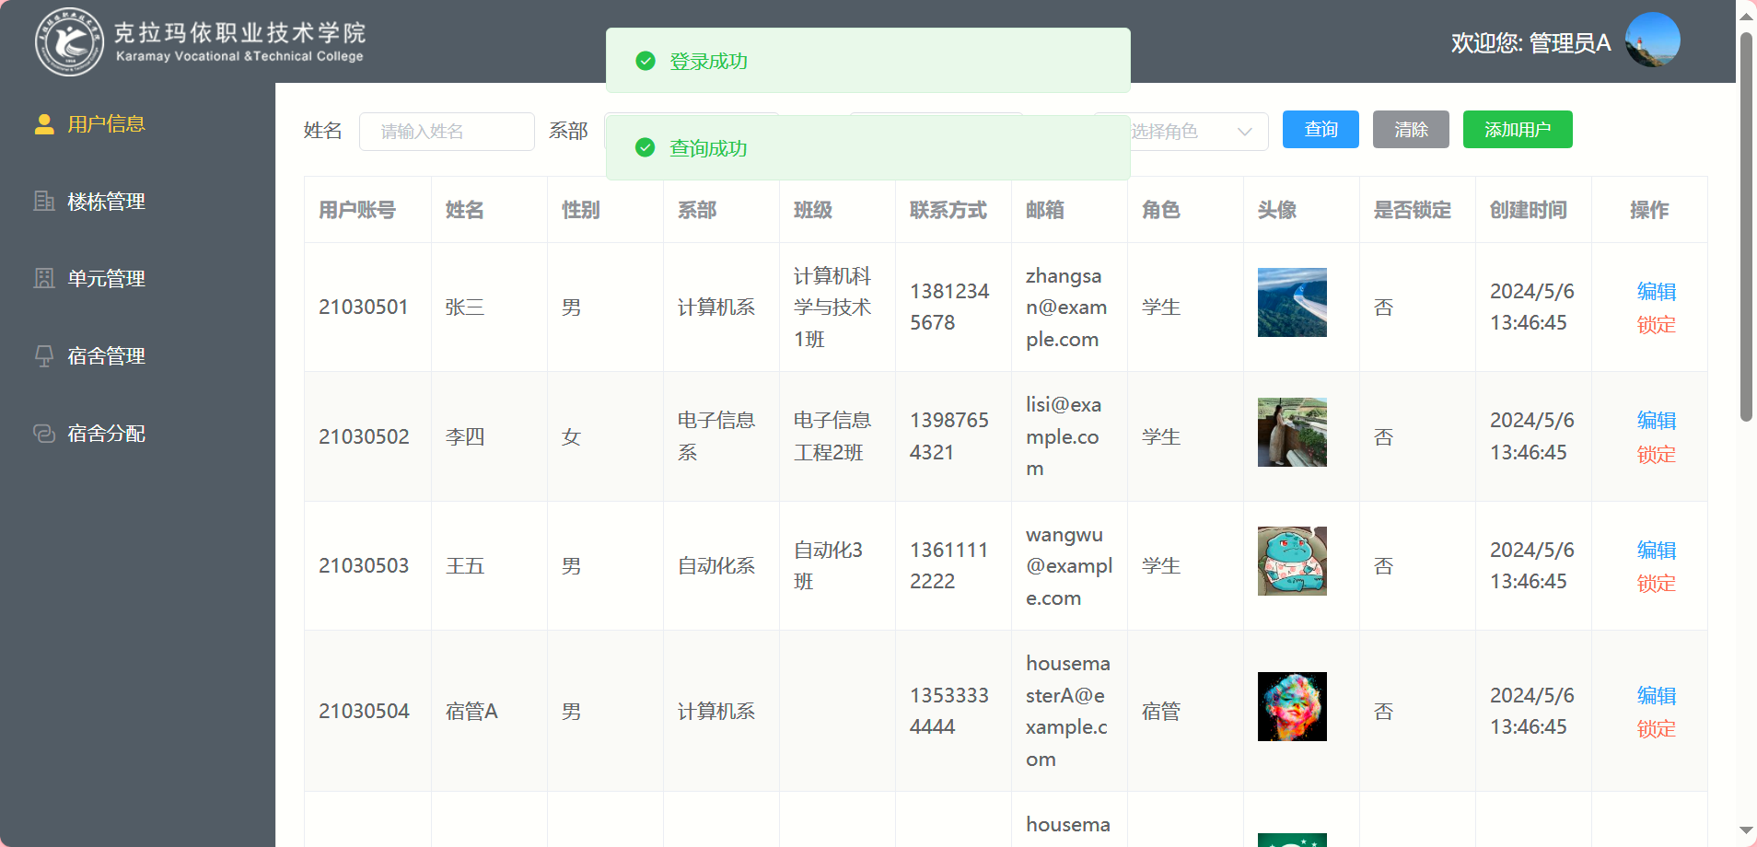Click the page vertical scrollbar thumb

[1746, 227]
